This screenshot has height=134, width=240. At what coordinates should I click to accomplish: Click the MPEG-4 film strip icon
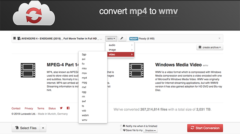[x=28, y=70]
